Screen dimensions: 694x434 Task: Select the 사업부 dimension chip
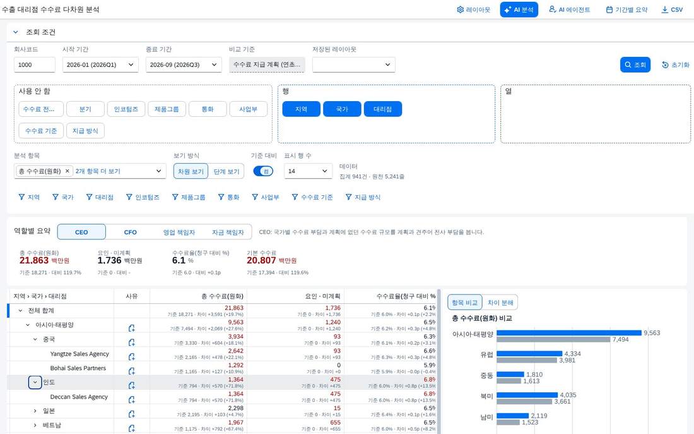click(249, 109)
